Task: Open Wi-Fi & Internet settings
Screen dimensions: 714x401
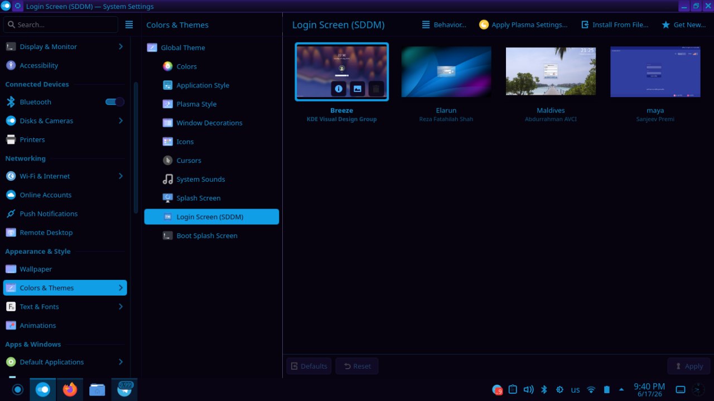Action: [65, 176]
